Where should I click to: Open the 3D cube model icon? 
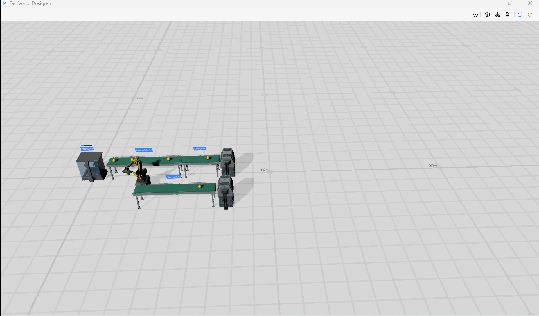(487, 15)
